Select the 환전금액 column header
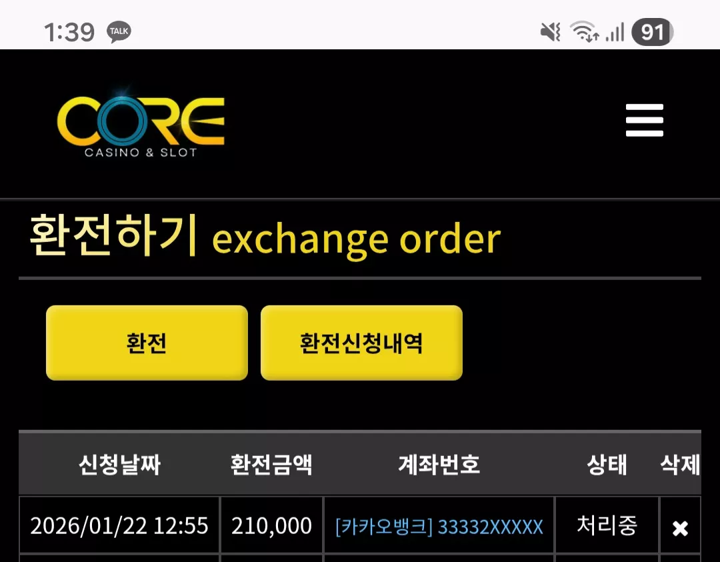The height and width of the screenshot is (562, 720). [271, 464]
